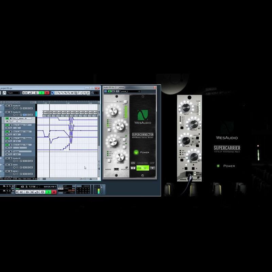Image resolution: width=272 pixels, height=272 pixels.
Task: Solo the Audio 01 track
Action: 10,105
